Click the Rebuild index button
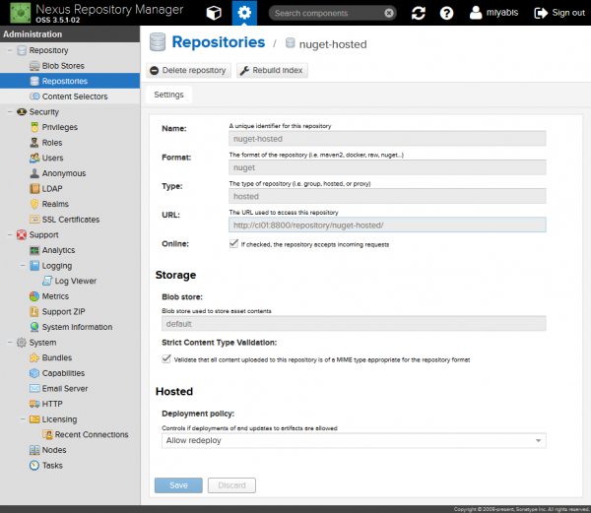 click(272, 71)
